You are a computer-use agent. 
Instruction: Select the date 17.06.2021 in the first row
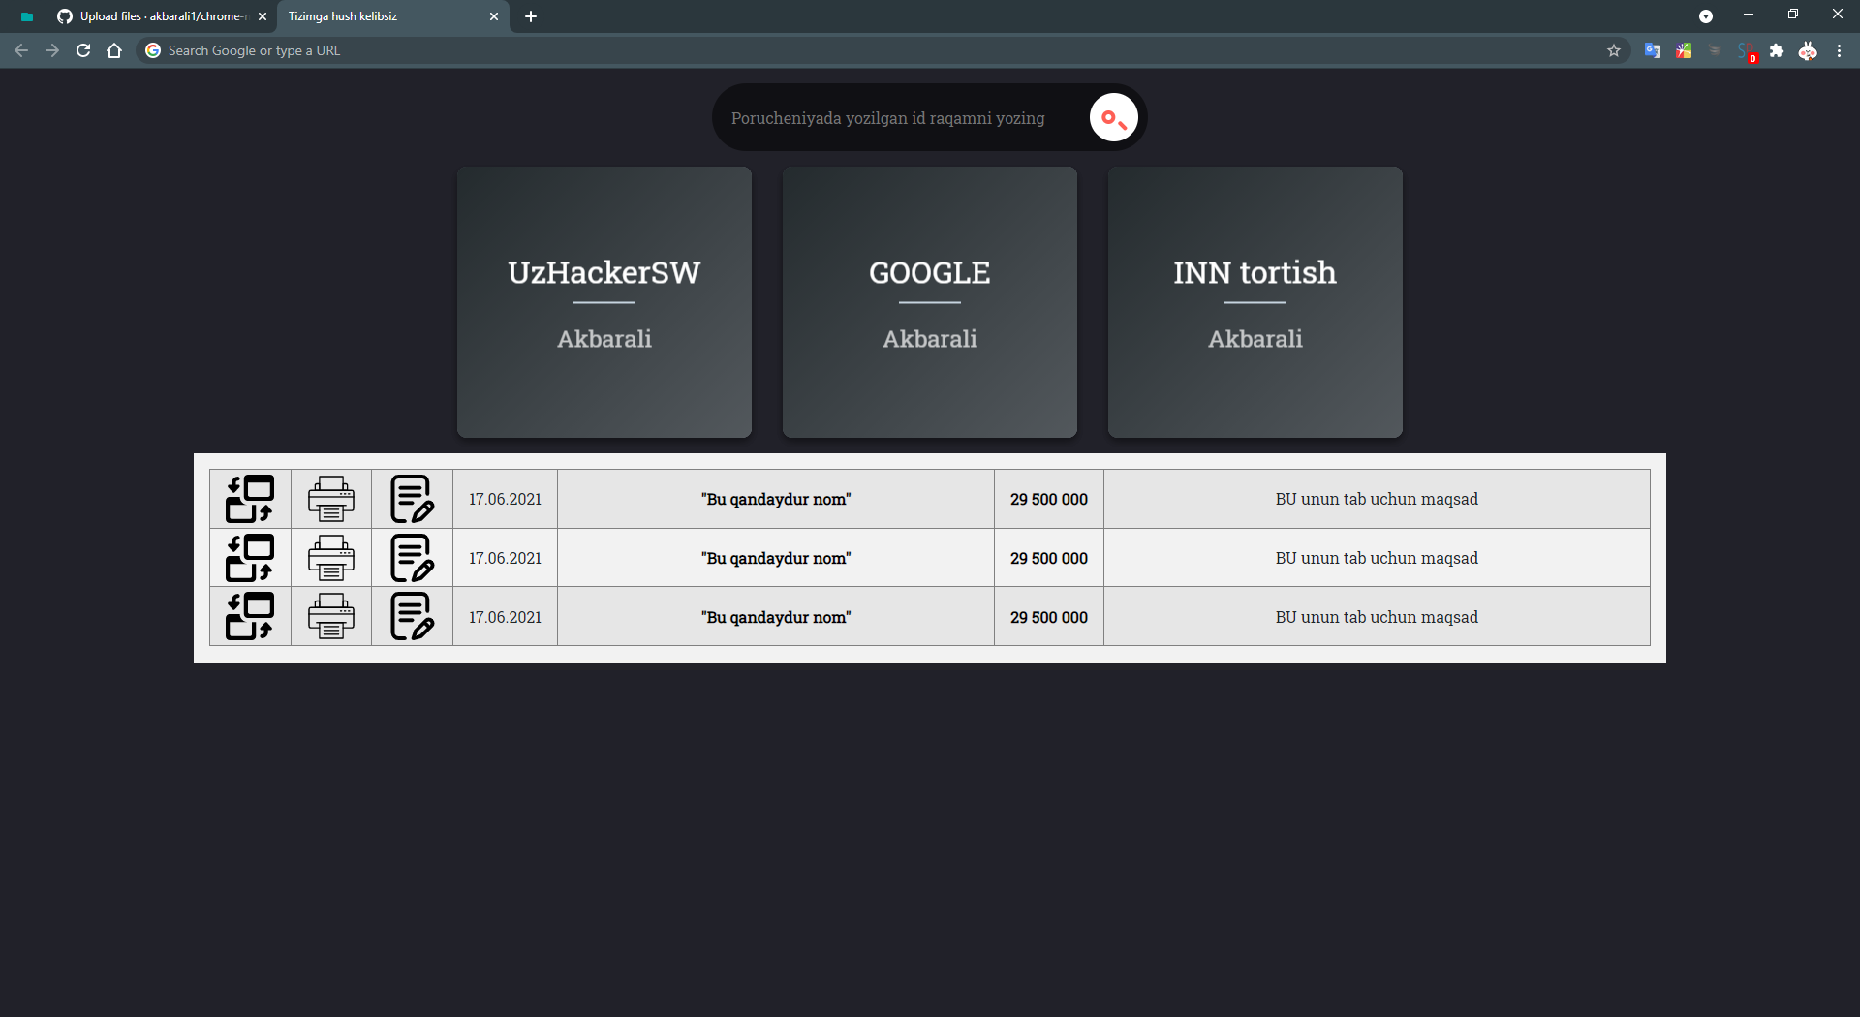coord(505,499)
